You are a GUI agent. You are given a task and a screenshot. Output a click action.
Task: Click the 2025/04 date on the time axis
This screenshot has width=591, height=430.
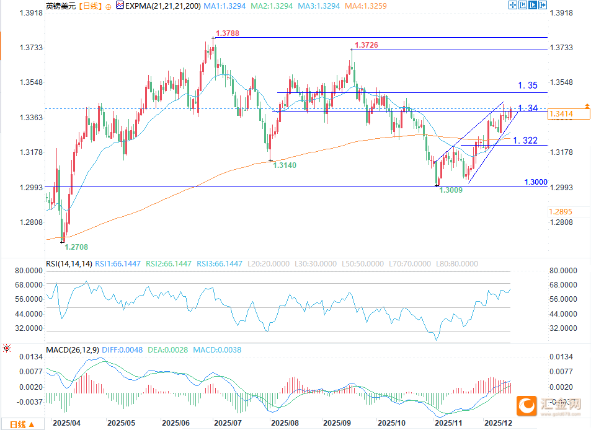(66, 423)
